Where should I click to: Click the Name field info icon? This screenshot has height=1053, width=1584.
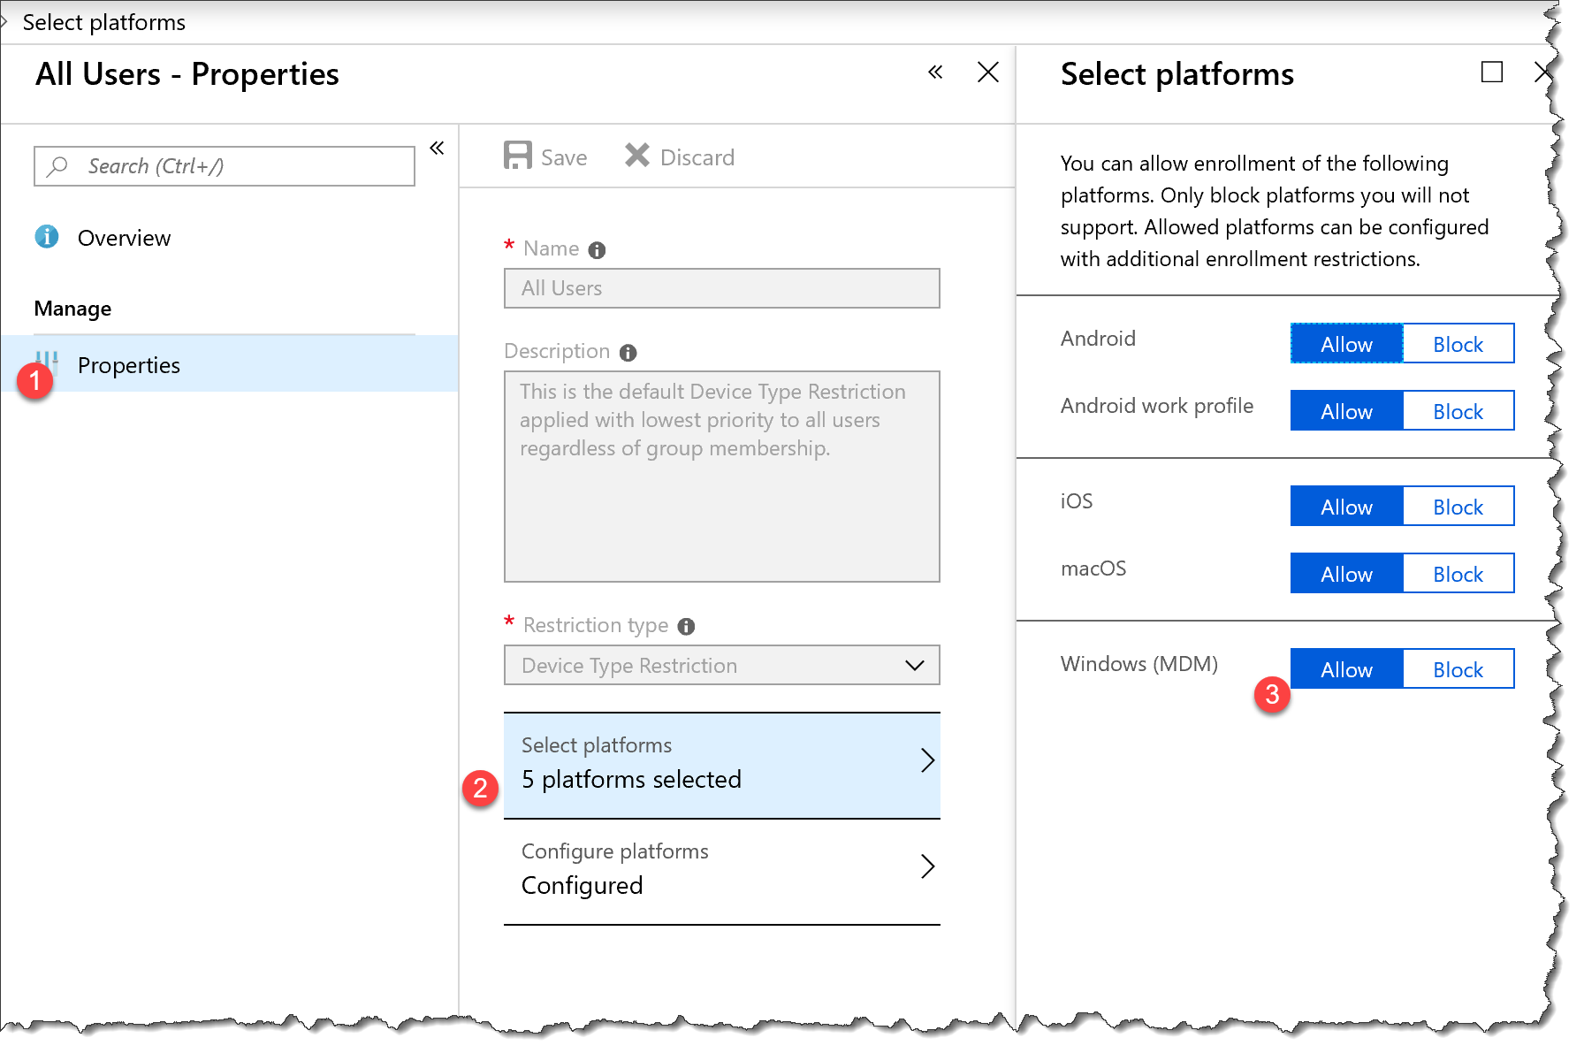pyautogui.click(x=597, y=250)
